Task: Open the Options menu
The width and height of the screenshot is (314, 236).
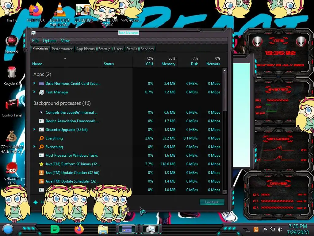Action: [x=50, y=41]
